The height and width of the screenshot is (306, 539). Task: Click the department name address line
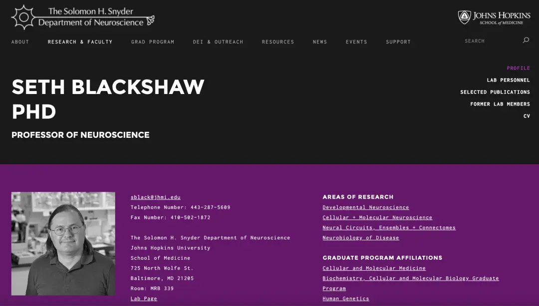(211, 237)
